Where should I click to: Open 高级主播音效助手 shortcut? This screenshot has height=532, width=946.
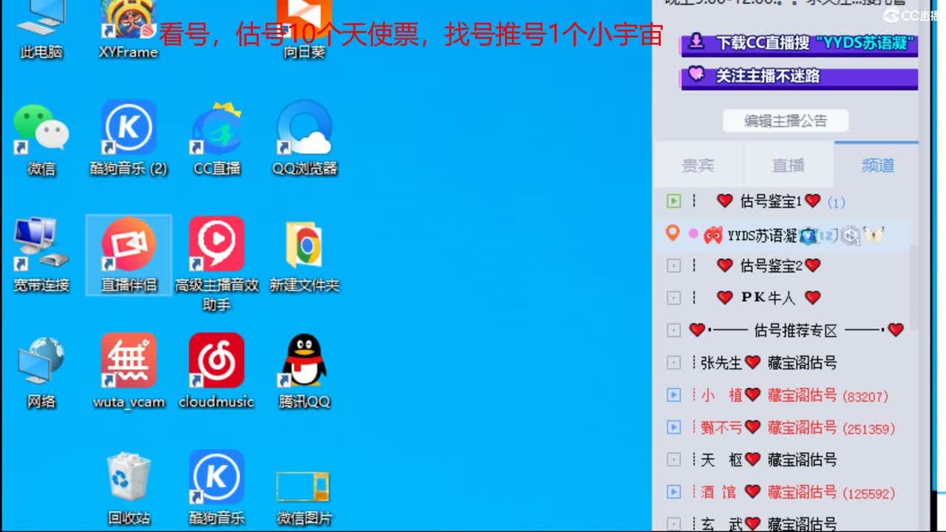tap(217, 264)
